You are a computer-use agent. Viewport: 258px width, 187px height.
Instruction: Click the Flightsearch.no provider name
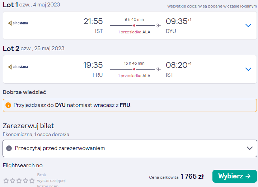point(23,165)
